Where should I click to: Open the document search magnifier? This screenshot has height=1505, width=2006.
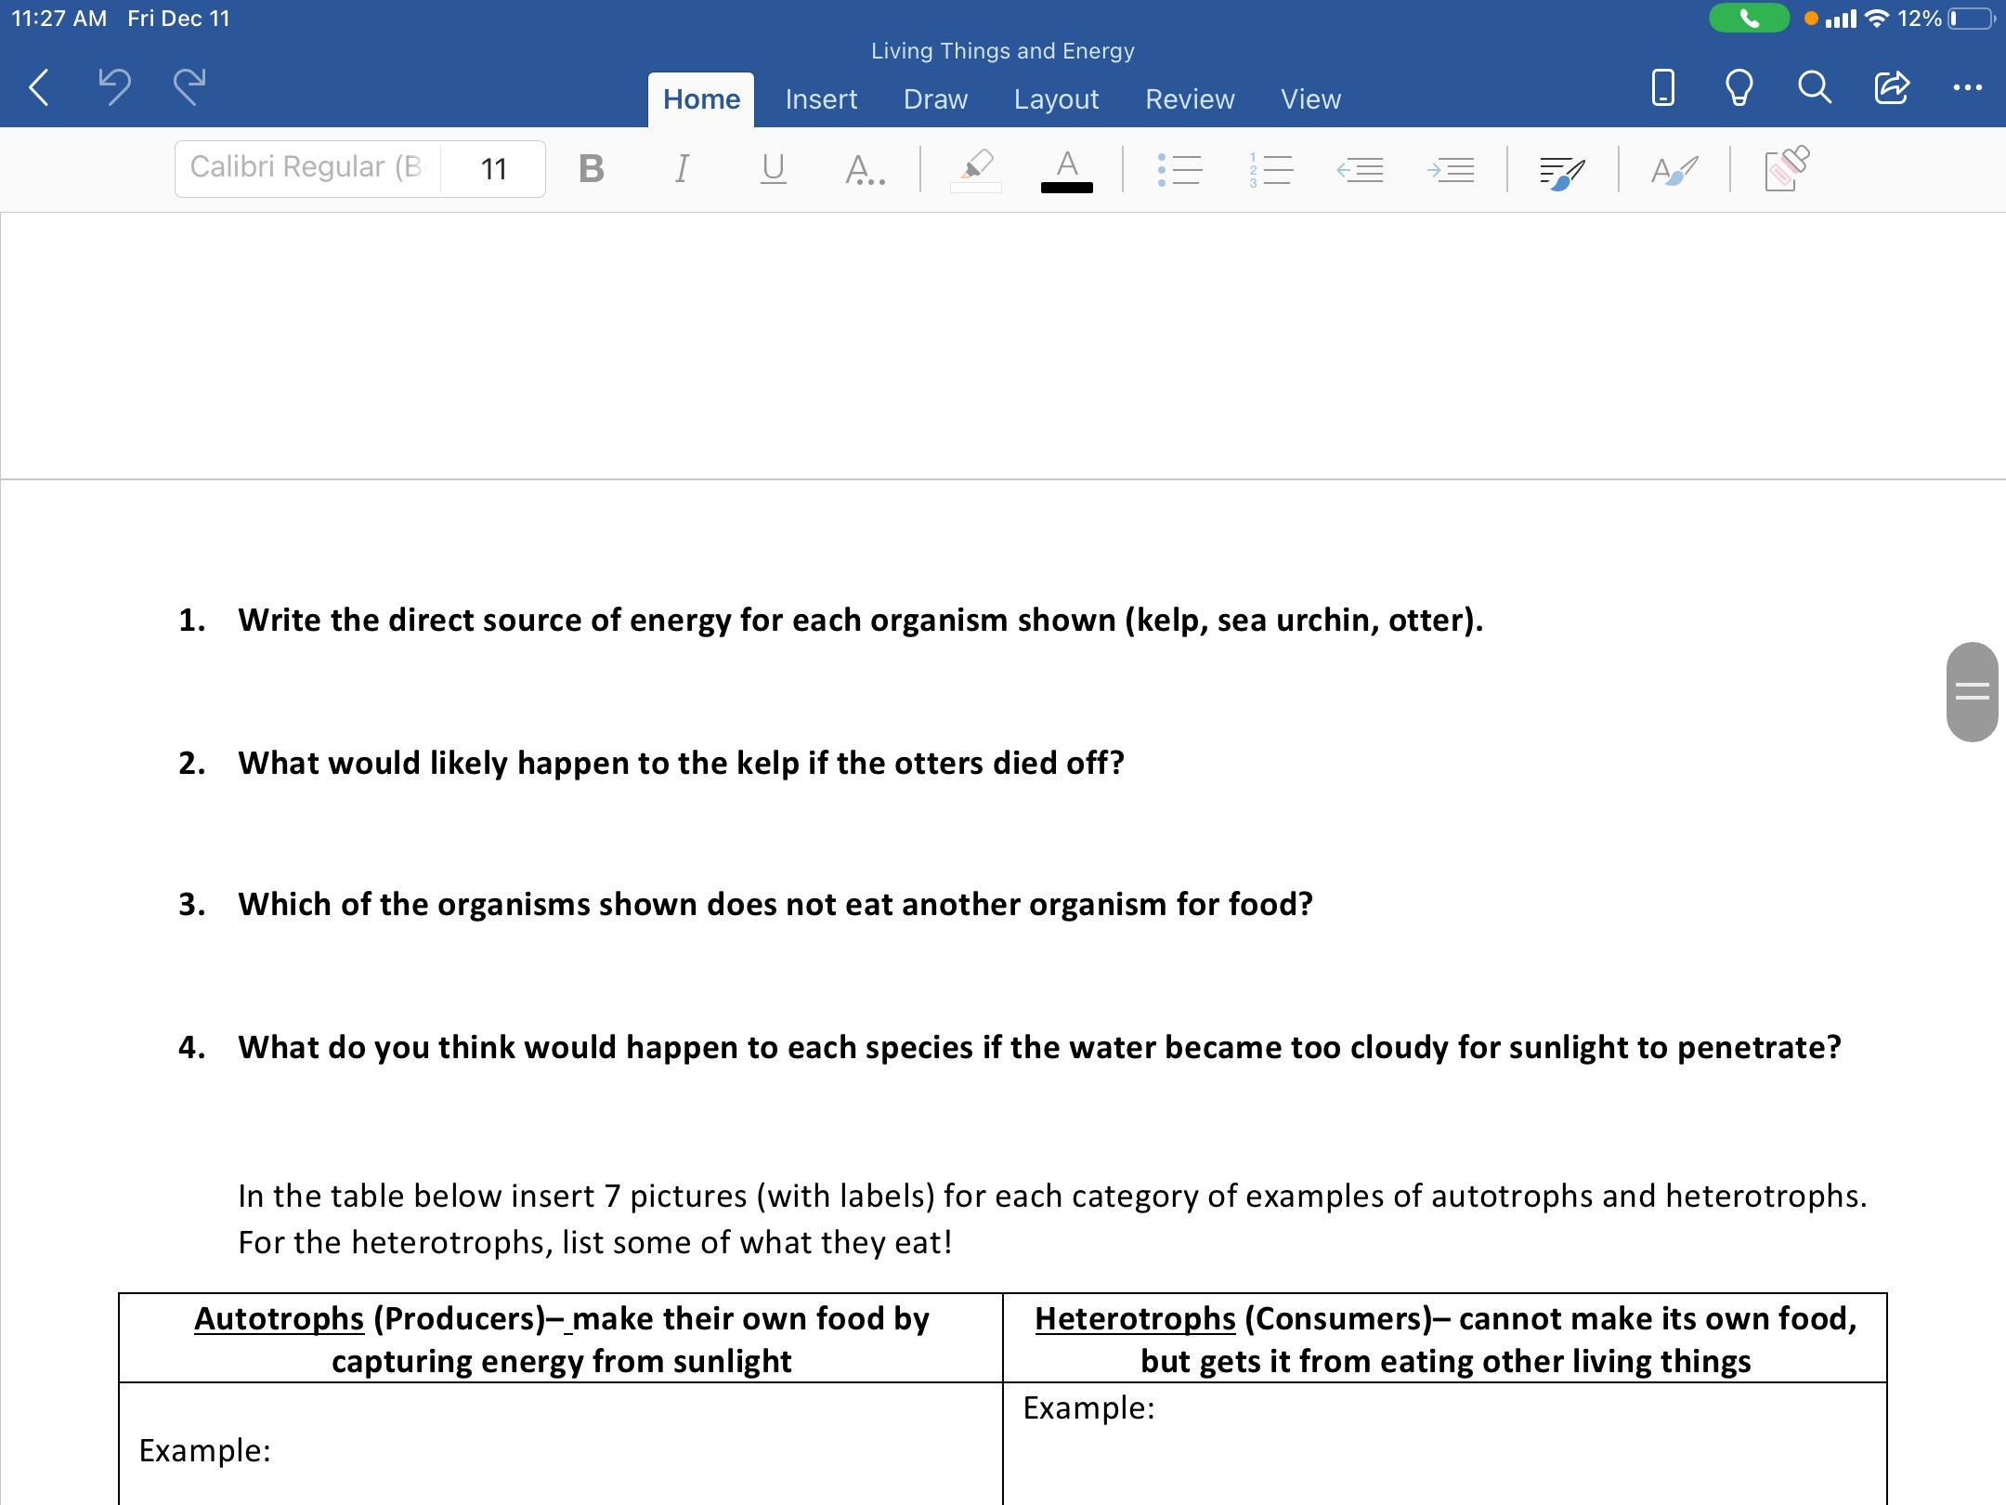tap(1814, 87)
